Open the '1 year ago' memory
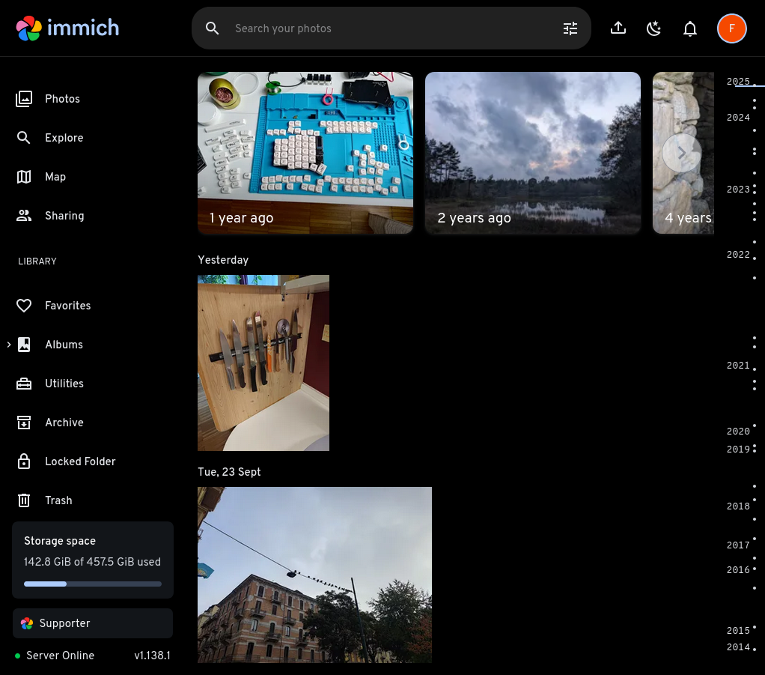765x675 pixels. 305,153
